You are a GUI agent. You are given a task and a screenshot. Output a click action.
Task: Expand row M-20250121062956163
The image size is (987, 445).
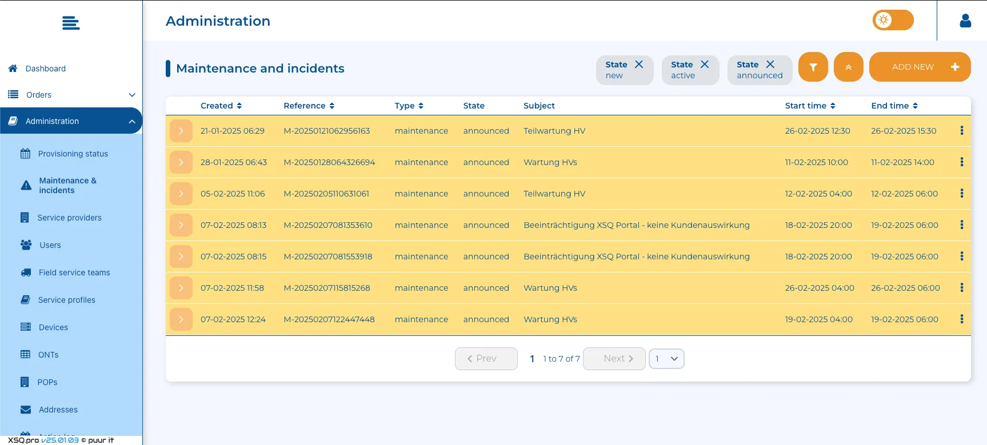pyautogui.click(x=181, y=131)
